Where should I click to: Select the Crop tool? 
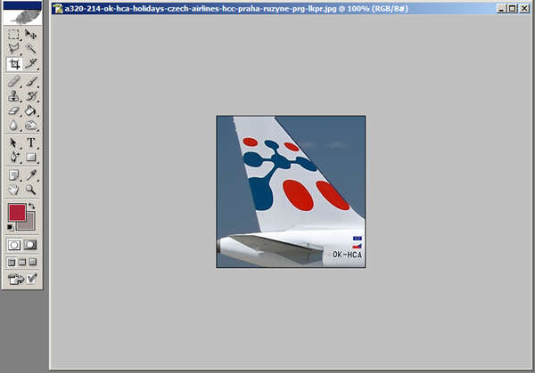click(x=14, y=64)
